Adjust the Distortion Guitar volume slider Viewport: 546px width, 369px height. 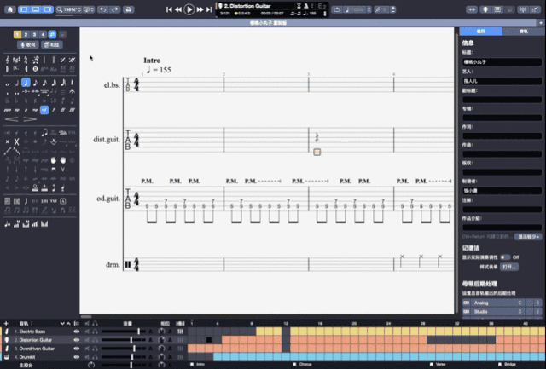[130, 339]
